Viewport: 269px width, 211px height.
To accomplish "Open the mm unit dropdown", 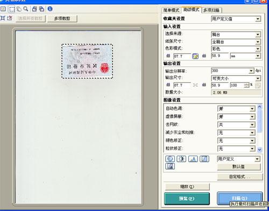I will click(x=245, y=56).
